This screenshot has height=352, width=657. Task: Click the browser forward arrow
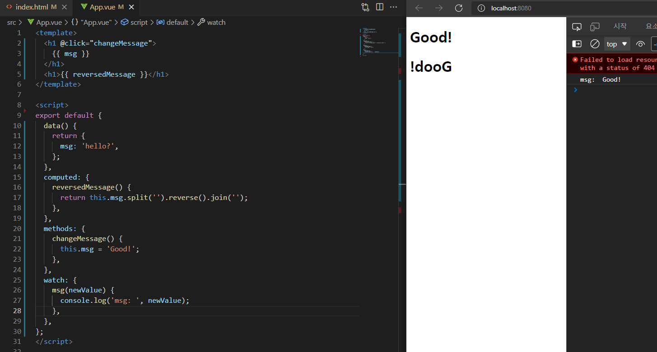click(439, 8)
